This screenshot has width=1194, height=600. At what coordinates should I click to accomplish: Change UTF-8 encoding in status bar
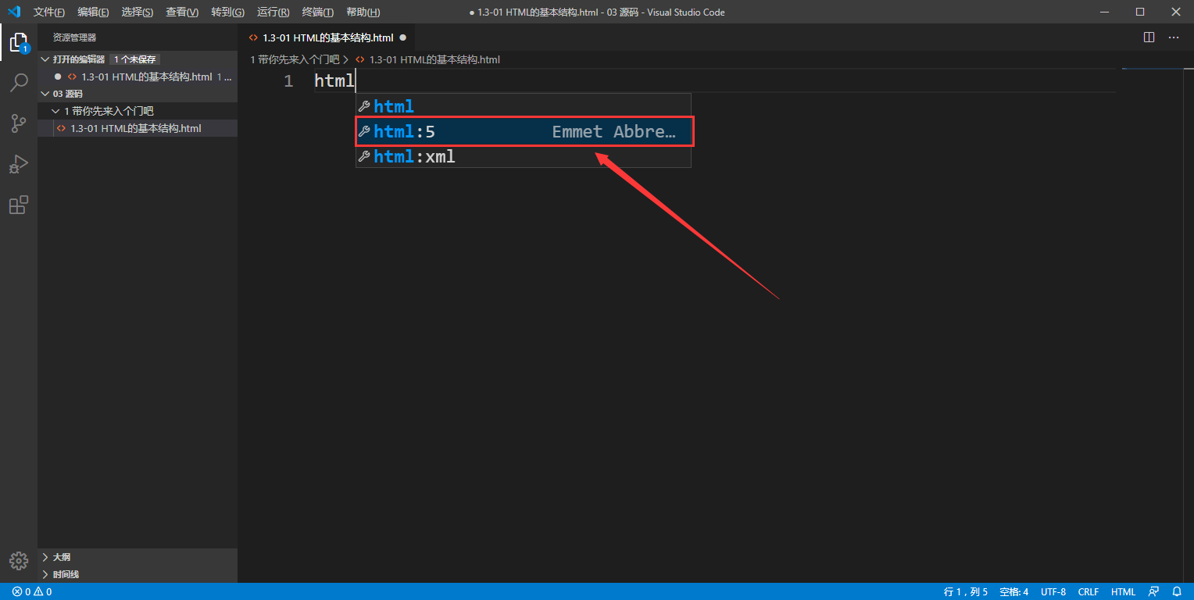click(x=1053, y=592)
